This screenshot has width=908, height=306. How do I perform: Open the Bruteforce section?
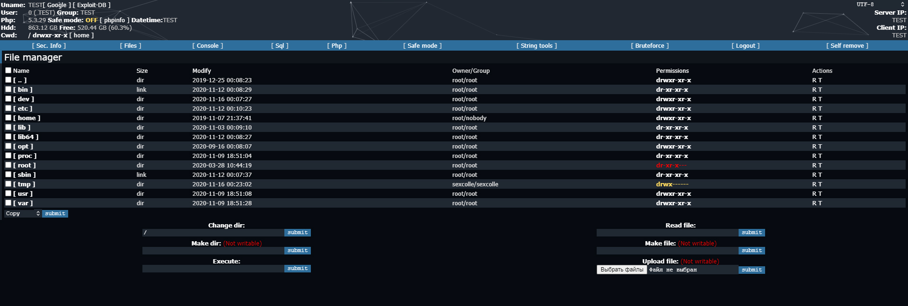[x=650, y=46]
